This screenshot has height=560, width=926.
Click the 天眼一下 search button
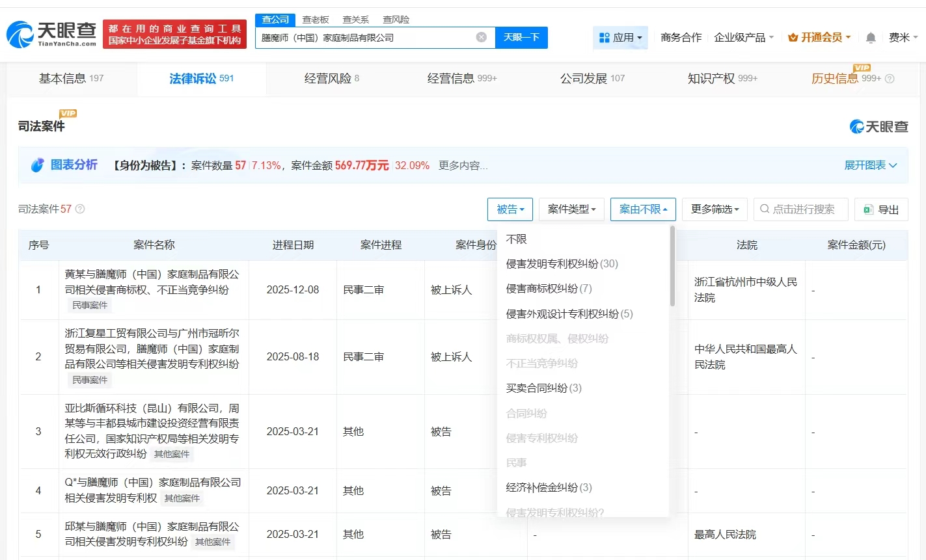pos(521,38)
